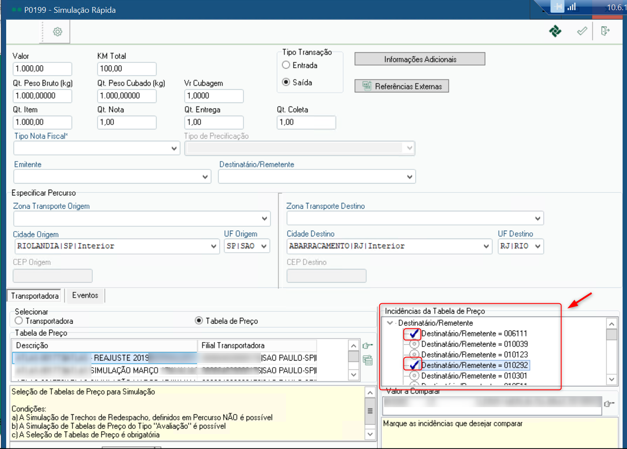This screenshot has width=627, height=449.
Task: Click the Informações Adicionais button
Action: click(420, 59)
